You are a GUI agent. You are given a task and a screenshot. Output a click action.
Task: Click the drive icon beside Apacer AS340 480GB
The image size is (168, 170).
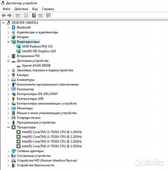pyautogui.click(x=19, y=66)
